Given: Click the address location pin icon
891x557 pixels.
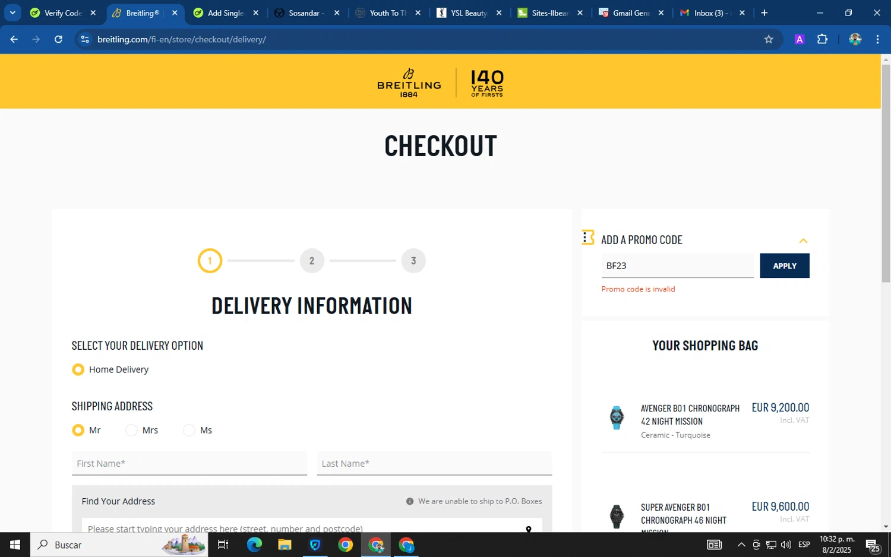Looking at the screenshot, I should (529, 528).
